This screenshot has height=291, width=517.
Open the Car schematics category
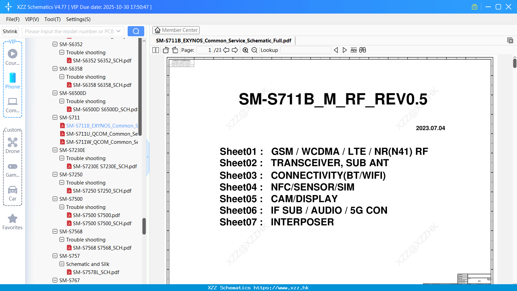tap(12, 193)
